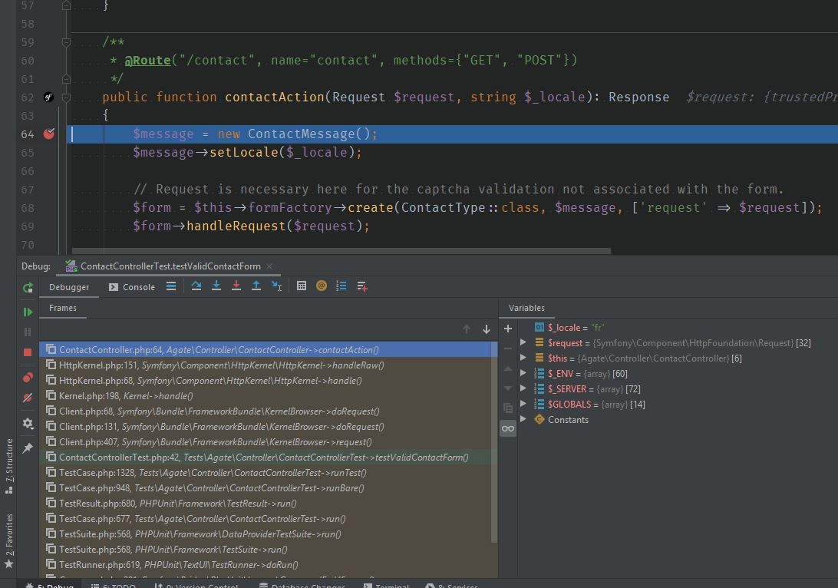This screenshot has height=588, width=838.
Task: Rerun the ContactControllerTest debug session
Action: pyautogui.click(x=28, y=288)
